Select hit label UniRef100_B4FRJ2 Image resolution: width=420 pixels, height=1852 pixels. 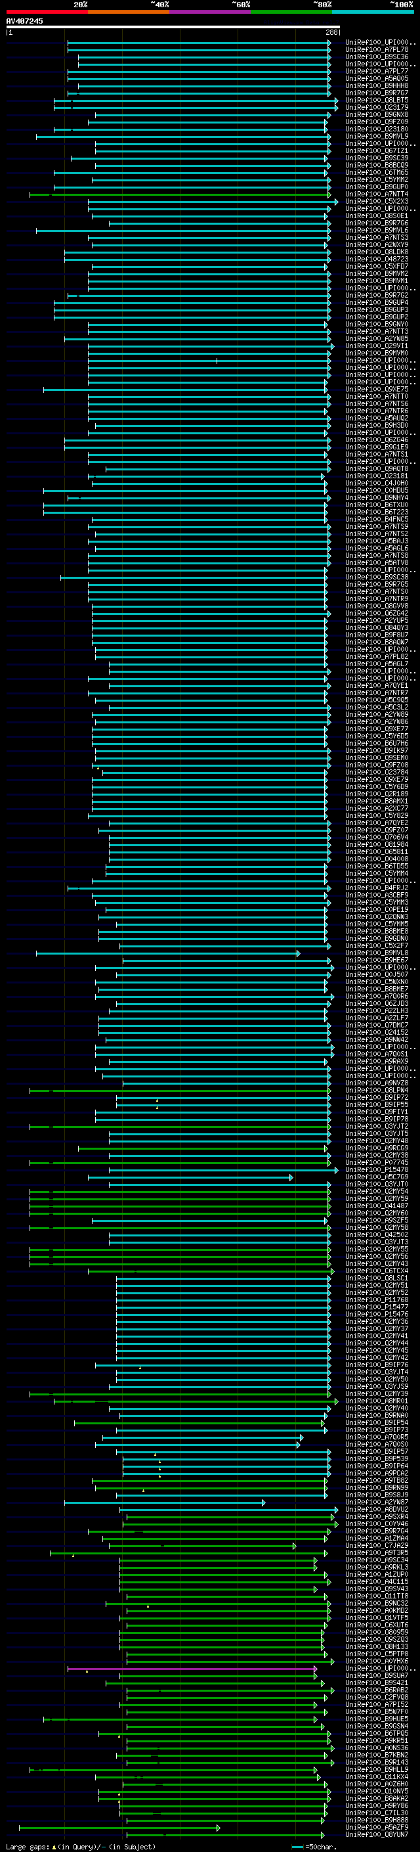(377, 889)
